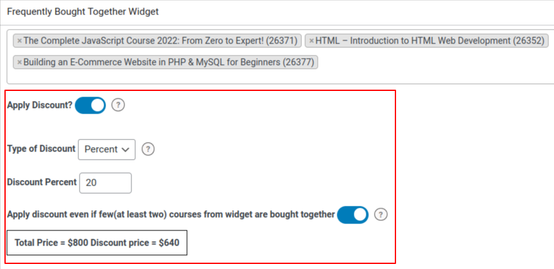This screenshot has height=269, width=554.
Task: Open help icon next to Type of Discount
Action: (148, 150)
